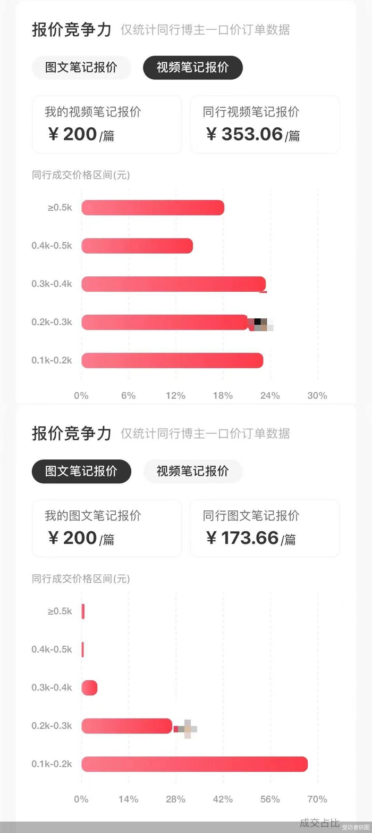
Task: Select the longest 0.1k-0.2k bar reaching near 70%
Action: click(x=195, y=764)
